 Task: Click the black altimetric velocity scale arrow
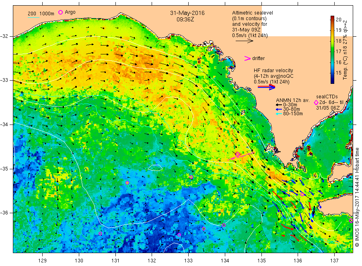244,41
